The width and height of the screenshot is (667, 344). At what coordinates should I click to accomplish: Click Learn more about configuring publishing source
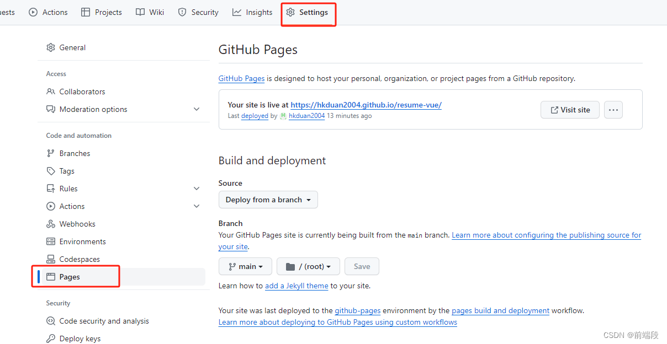tap(547, 235)
